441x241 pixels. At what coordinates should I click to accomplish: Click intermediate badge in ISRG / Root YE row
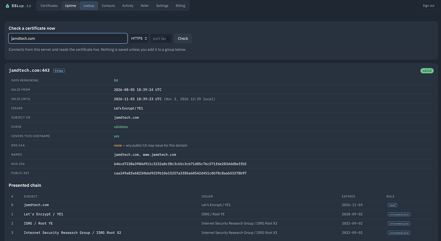[399, 223]
